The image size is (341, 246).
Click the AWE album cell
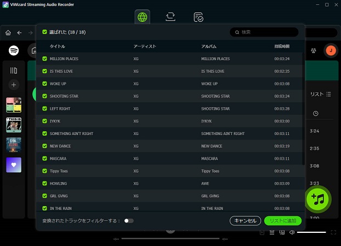(205, 184)
